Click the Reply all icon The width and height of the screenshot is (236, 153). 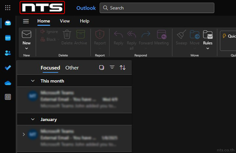click(x=131, y=34)
